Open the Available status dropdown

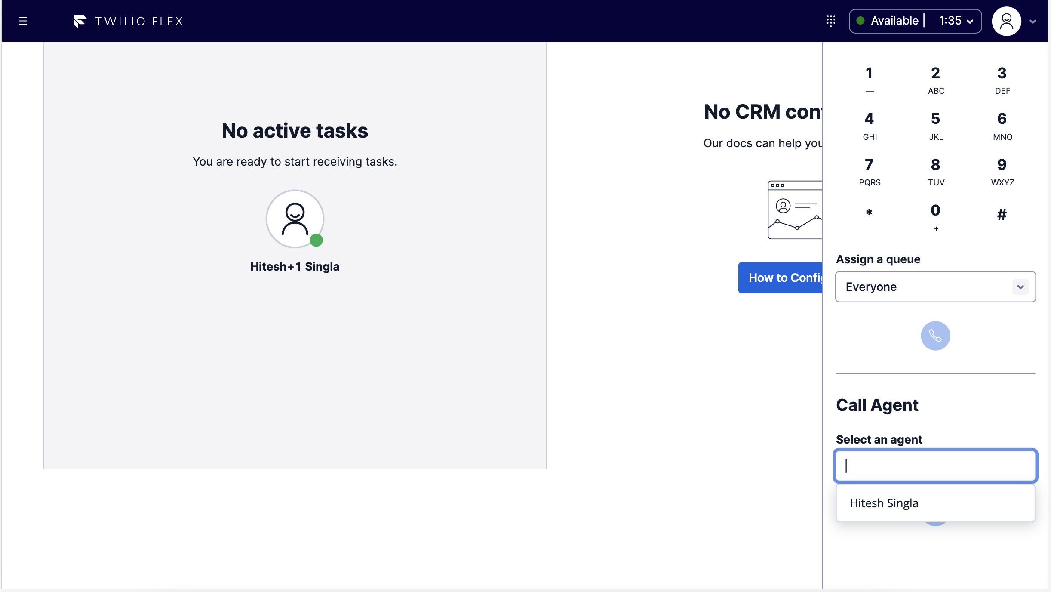[x=915, y=21]
